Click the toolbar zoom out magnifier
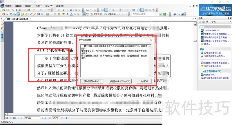Screen dimensions: 232x125 click(x=150, y=10)
